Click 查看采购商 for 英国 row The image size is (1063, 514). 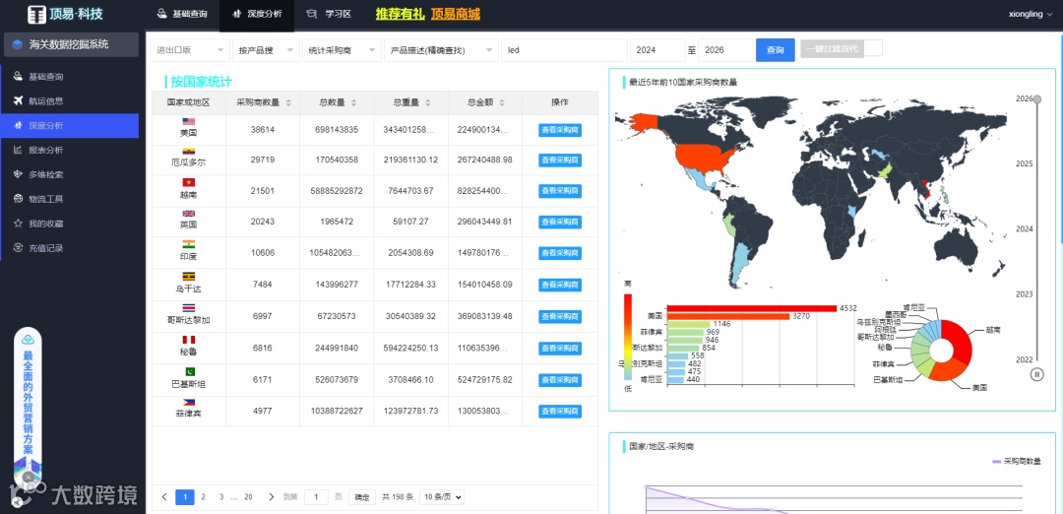click(560, 222)
